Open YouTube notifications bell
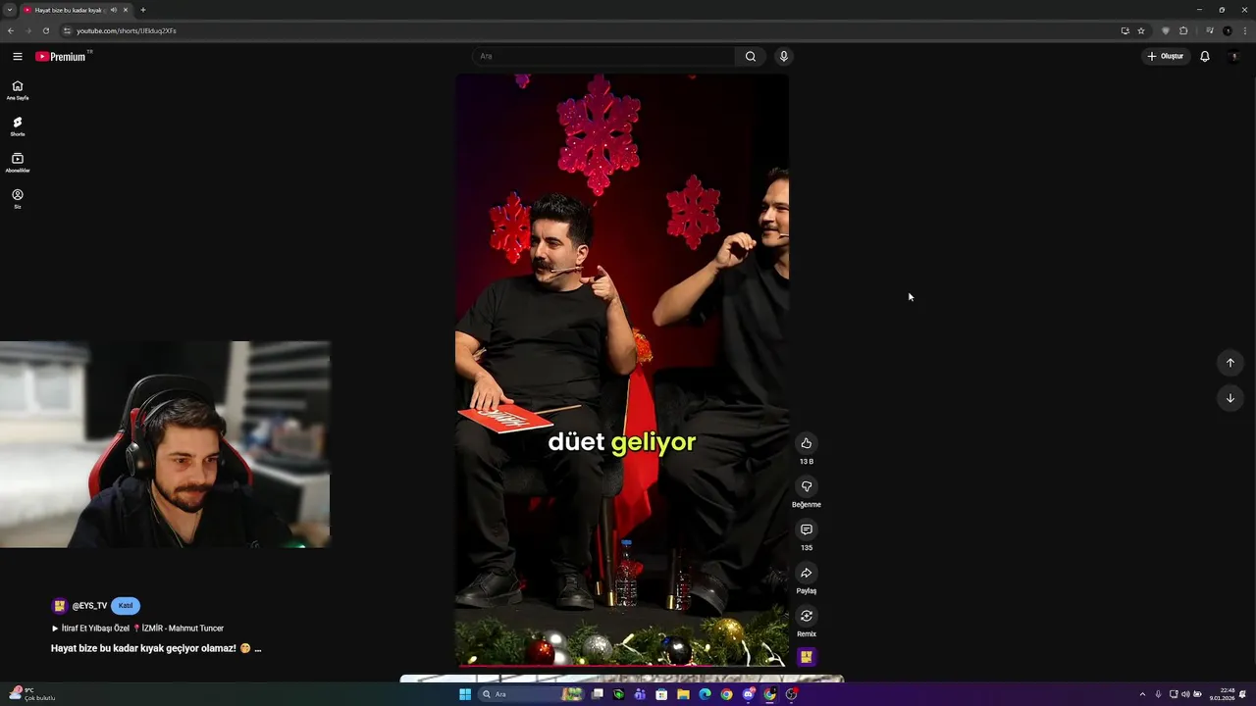Viewport: 1256px width, 706px height. coord(1205,56)
